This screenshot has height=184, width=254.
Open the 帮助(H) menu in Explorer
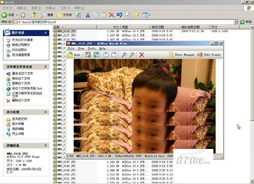point(79,8)
